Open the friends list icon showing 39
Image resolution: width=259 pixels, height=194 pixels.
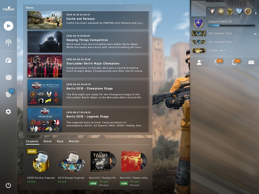point(200,62)
